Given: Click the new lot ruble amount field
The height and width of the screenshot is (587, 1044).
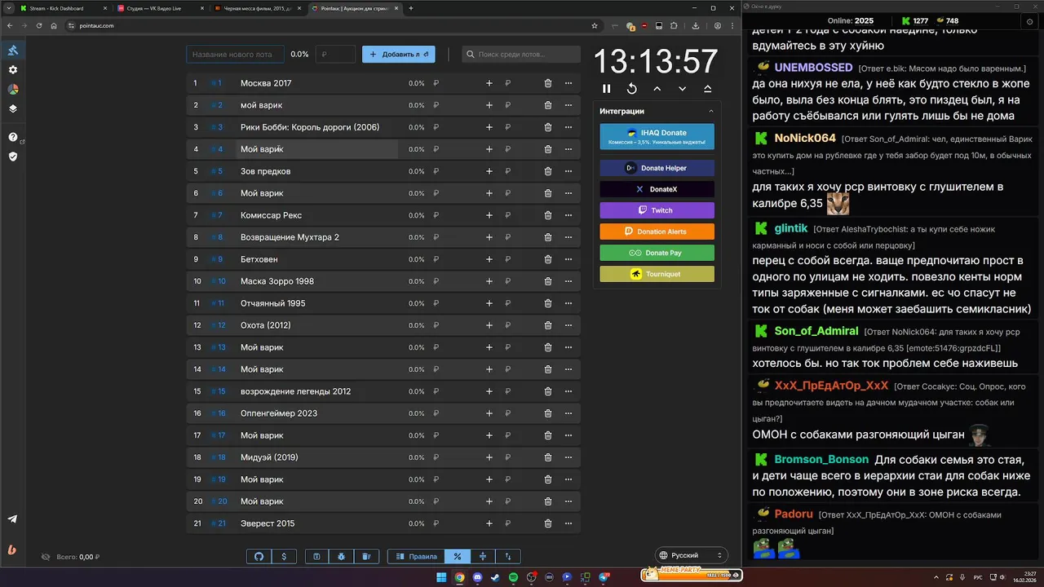Looking at the screenshot, I should click(335, 55).
